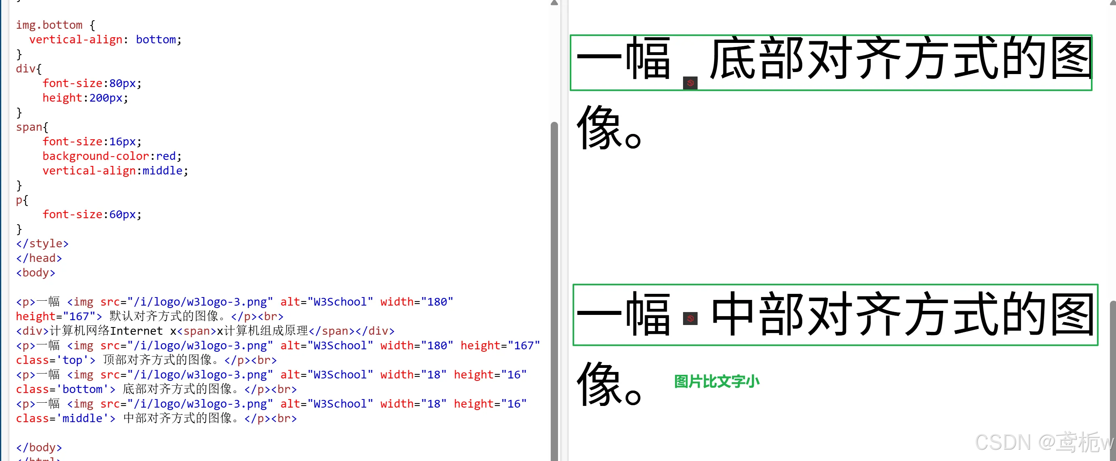Viewport: 1116px width, 461px height.
Task: Click the 'background-color:red;' declaration
Action: pyautogui.click(x=112, y=156)
